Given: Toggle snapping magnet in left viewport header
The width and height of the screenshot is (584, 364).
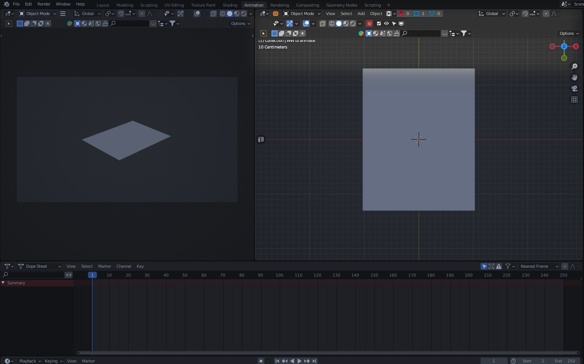Looking at the screenshot, I should pyautogui.click(x=121, y=14).
